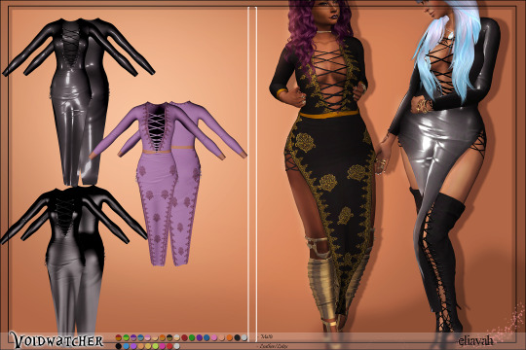Pick the two-tone green swatch
The width and height of the screenshot is (526, 350).
126,337
